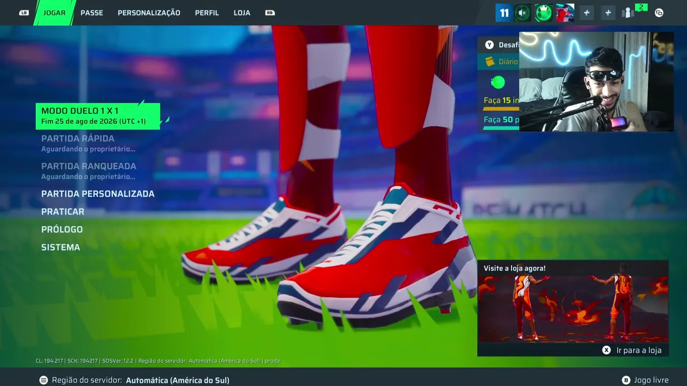Click Jogo livre
The width and height of the screenshot is (687, 386).
point(651,380)
